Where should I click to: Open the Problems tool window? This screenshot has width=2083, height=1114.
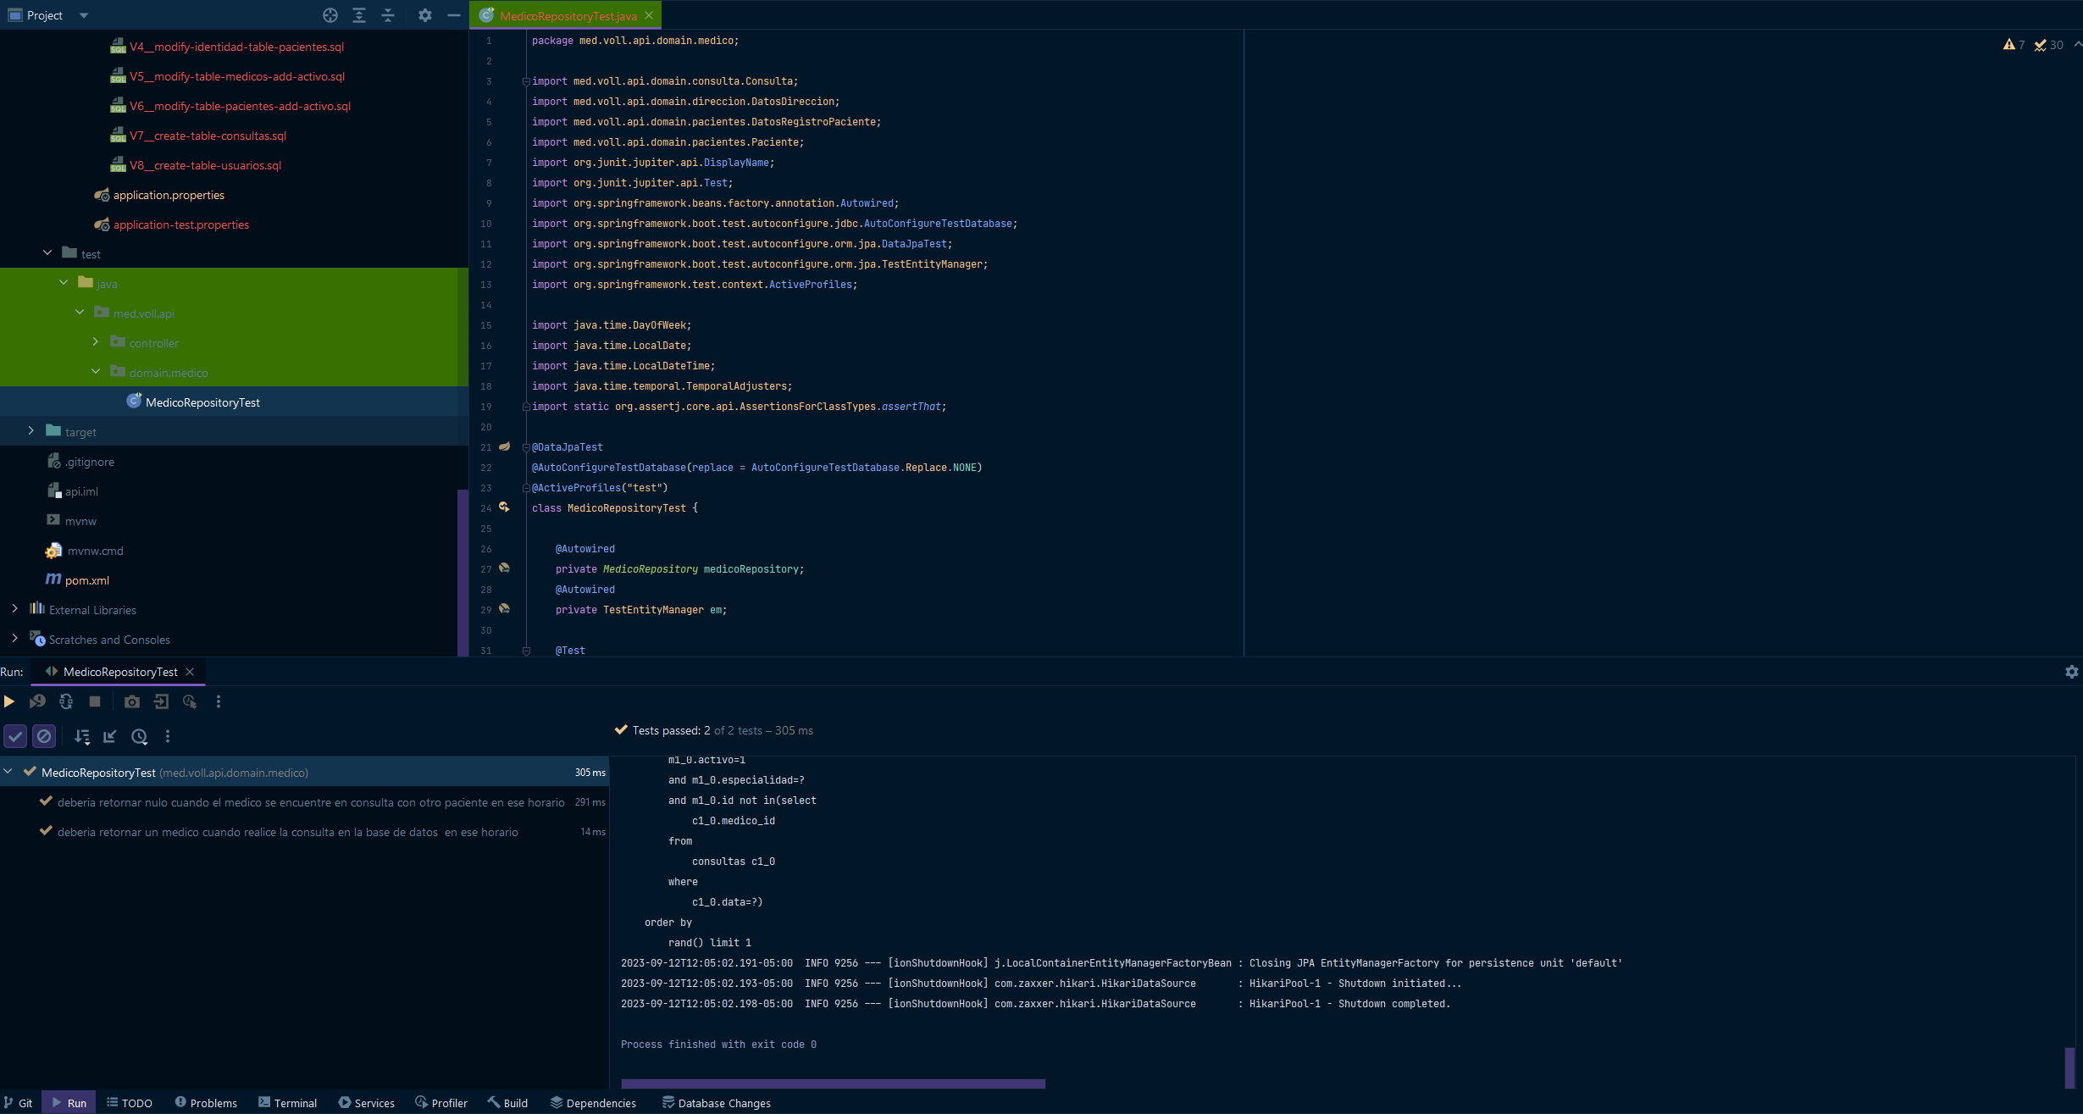point(206,1103)
